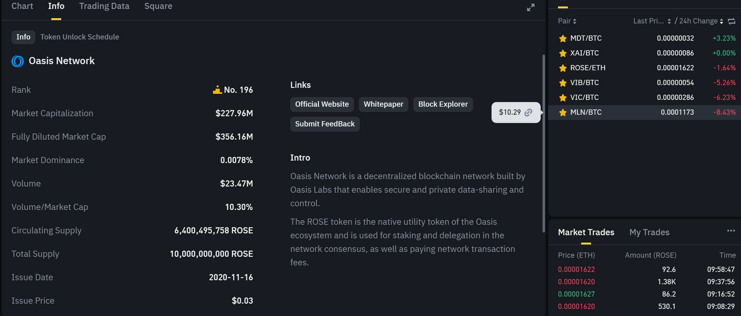This screenshot has width=741, height=316.
Task: Toggle favorite star for VIB/BTC
Action: click(563, 83)
